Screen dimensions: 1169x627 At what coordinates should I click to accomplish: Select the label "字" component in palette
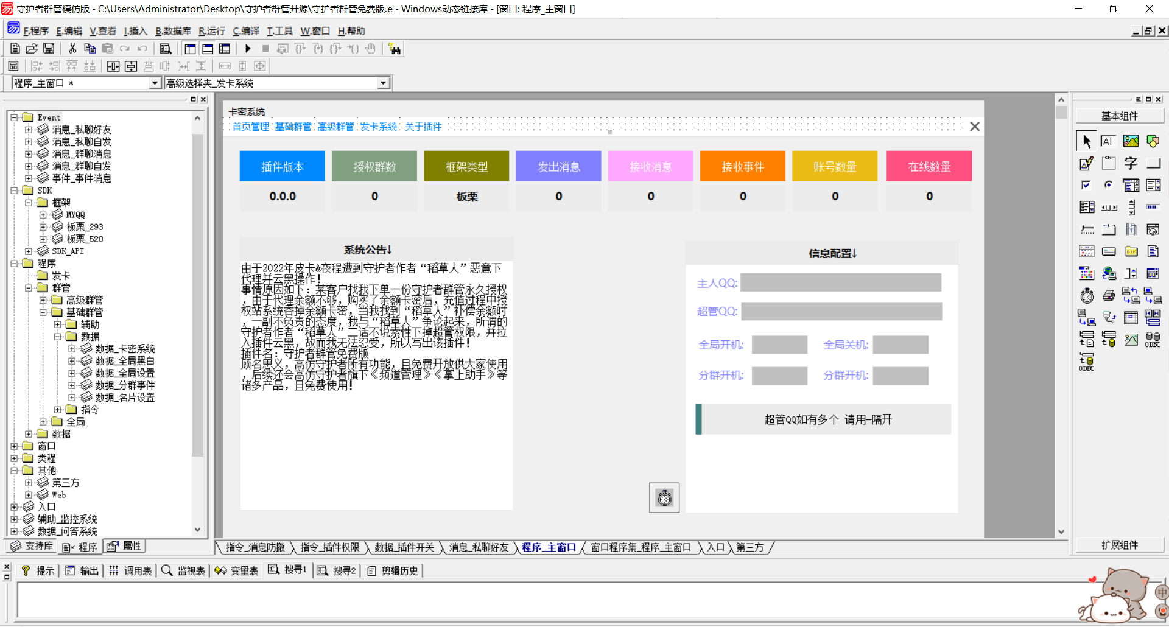pos(1131,163)
